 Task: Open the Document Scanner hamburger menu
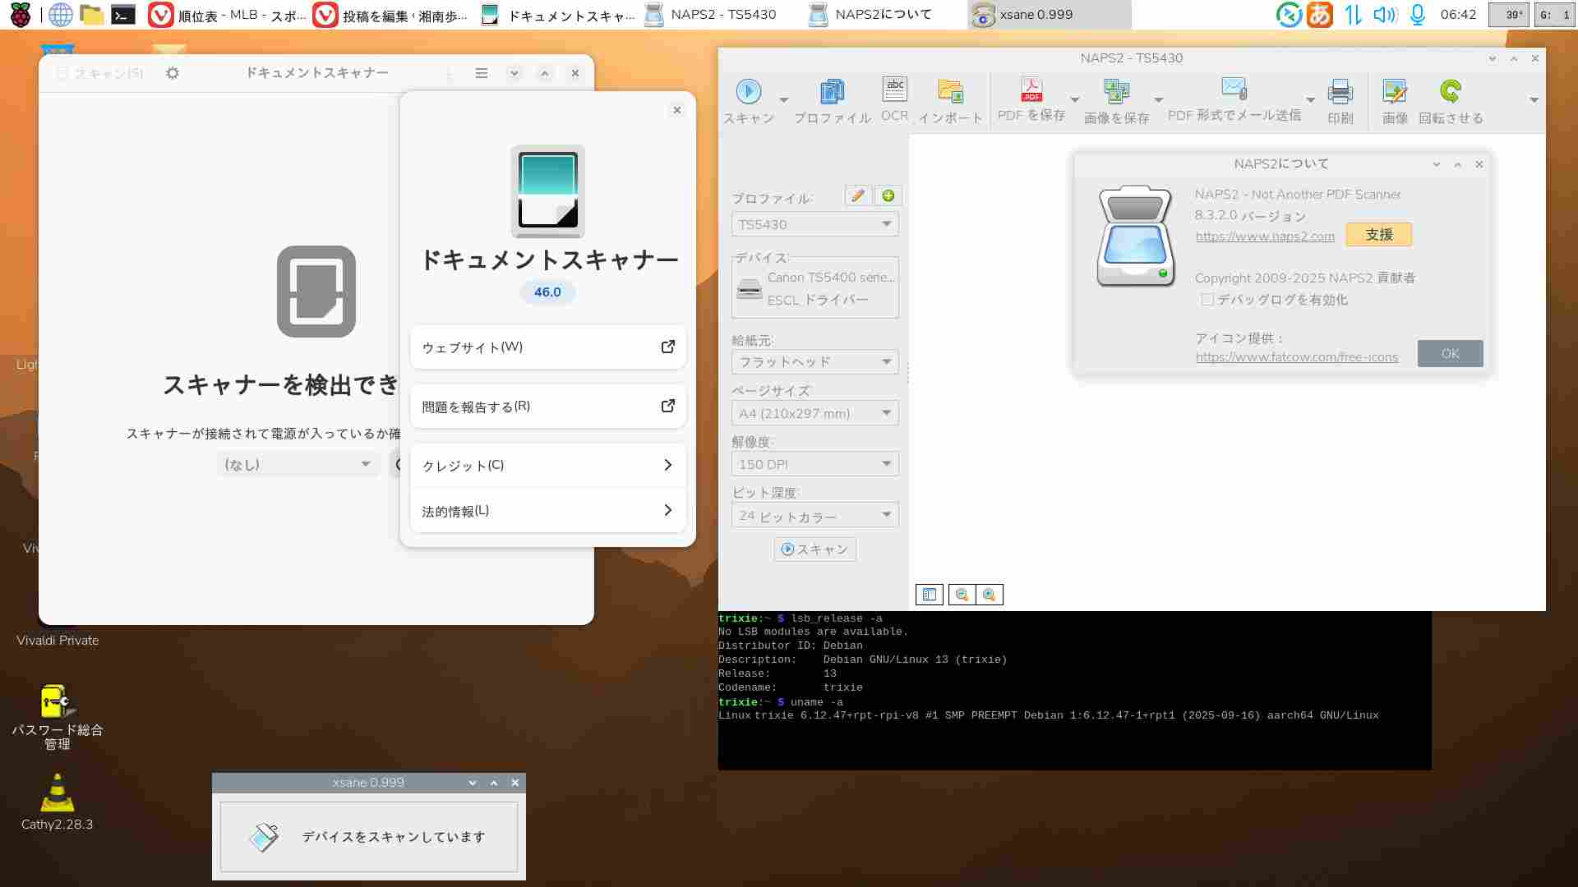pyautogui.click(x=482, y=73)
